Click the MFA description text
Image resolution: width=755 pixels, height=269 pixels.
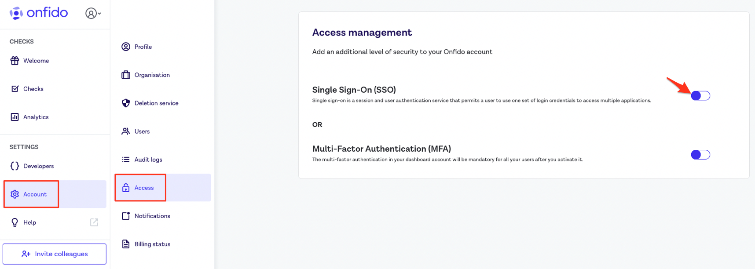[x=447, y=160]
